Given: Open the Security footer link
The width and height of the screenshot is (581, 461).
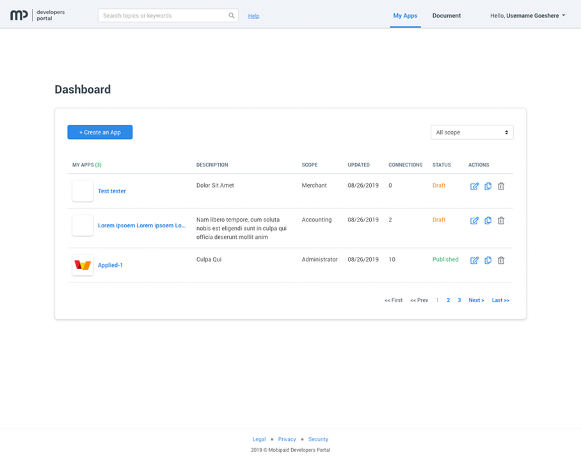Looking at the screenshot, I should [x=318, y=439].
